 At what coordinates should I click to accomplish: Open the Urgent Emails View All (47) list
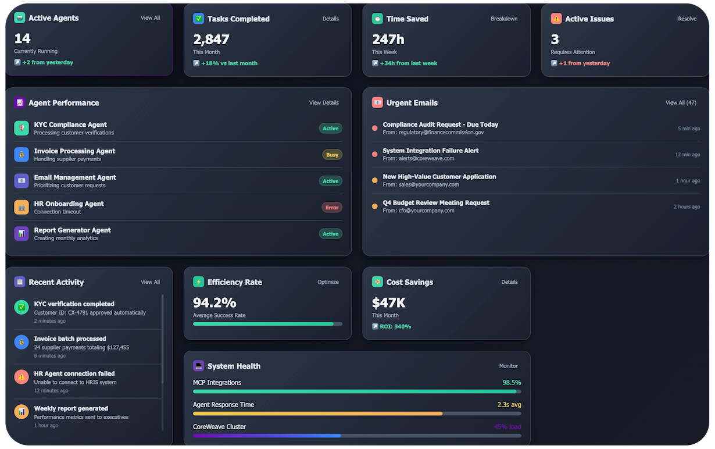point(681,102)
